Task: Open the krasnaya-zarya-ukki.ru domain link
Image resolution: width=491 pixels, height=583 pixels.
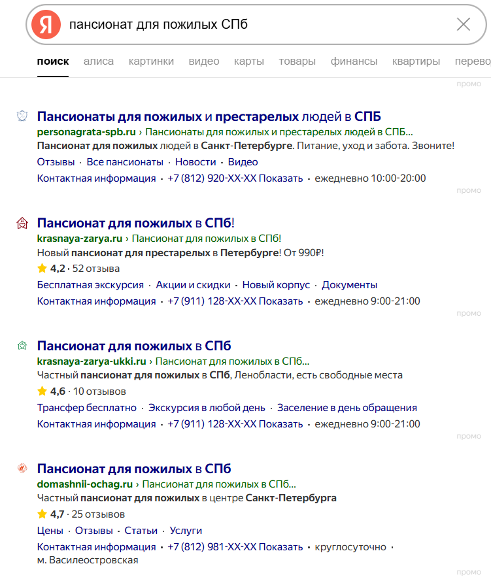Action: click(92, 361)
